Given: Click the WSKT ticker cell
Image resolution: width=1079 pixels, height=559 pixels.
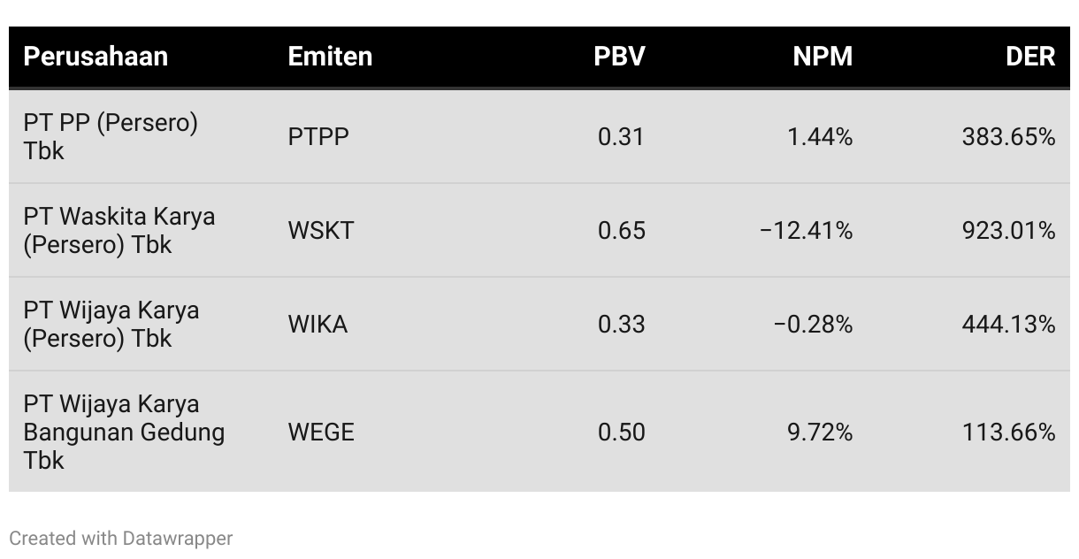Looking at the screenshot, I should pos(321,231).
